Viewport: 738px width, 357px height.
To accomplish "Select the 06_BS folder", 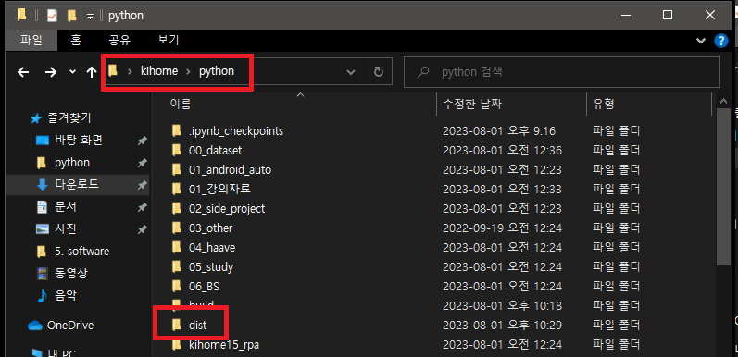I will coord(204,287).
